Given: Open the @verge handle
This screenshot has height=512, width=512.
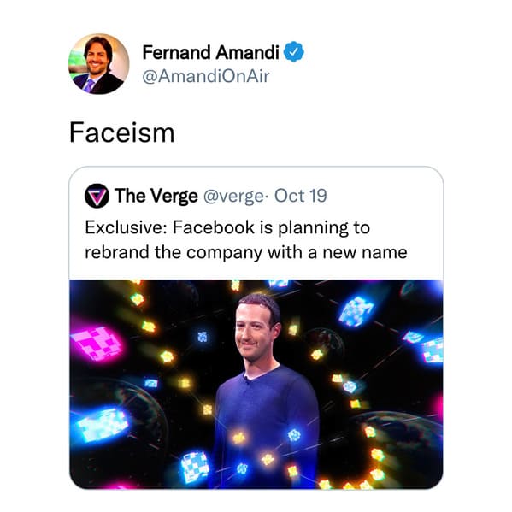Looking at the screenshot, I should [234, 197].
